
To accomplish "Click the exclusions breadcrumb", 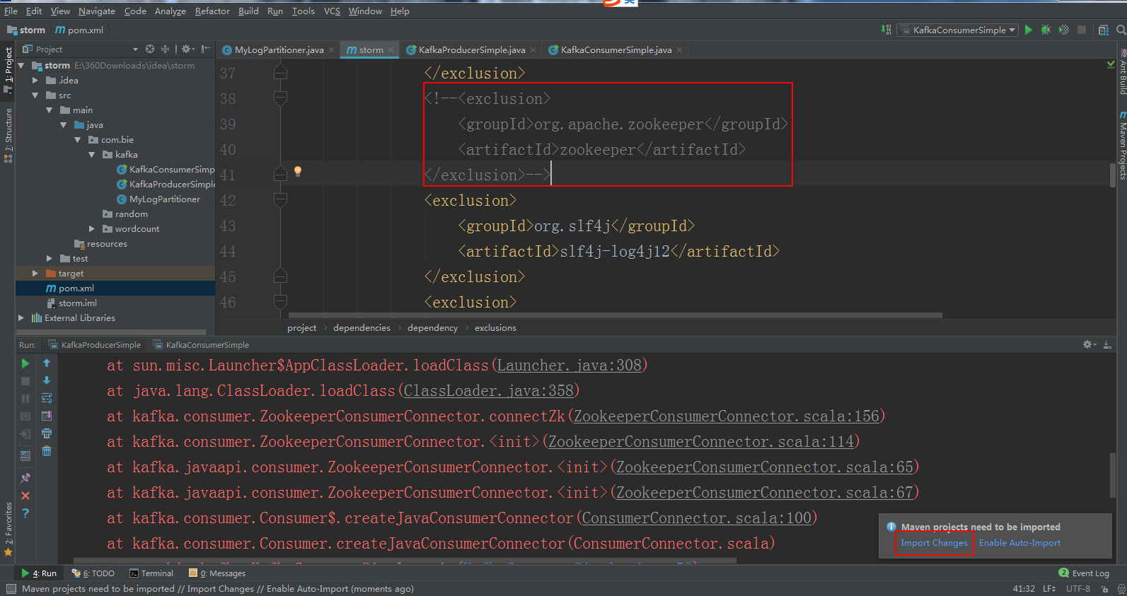I will [495, 327].
